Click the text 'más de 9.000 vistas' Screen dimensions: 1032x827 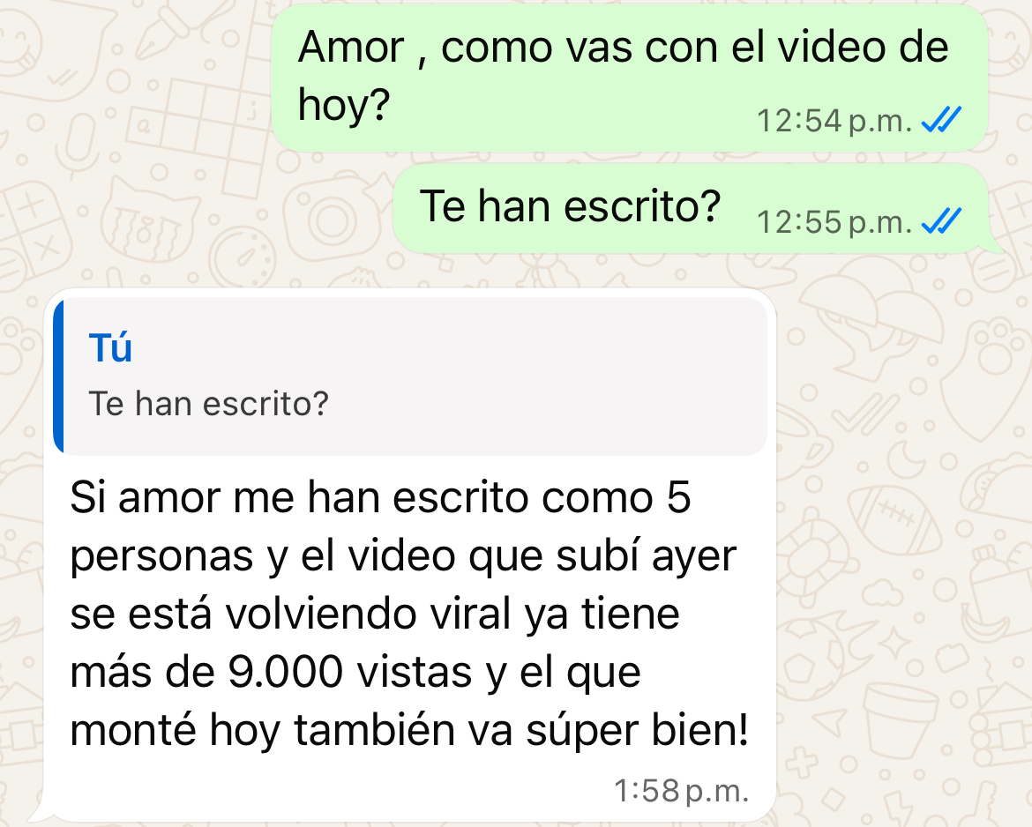(x=271, y=673)
